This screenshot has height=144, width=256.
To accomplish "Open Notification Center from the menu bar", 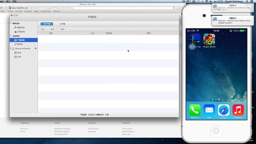I will coord(252,1).
